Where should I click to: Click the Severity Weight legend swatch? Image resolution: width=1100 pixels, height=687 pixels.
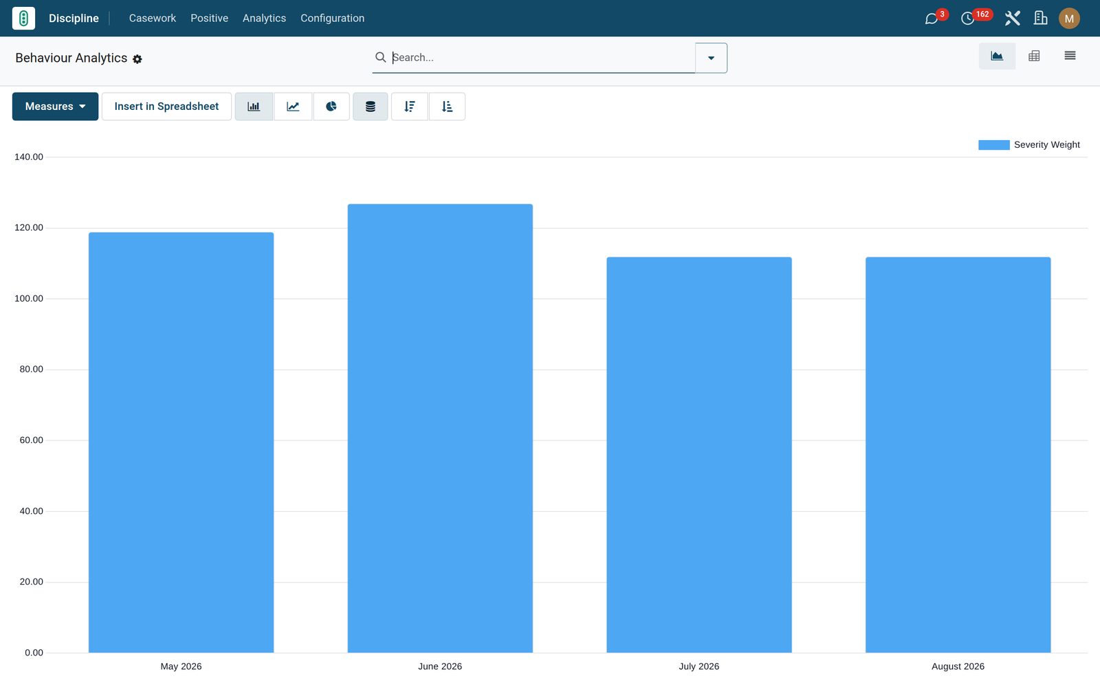pos(994,145)
